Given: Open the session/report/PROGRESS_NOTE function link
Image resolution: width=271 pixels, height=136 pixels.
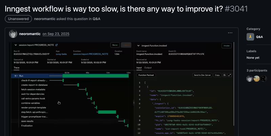Looking at the screenshot, I should pos(91,54).
